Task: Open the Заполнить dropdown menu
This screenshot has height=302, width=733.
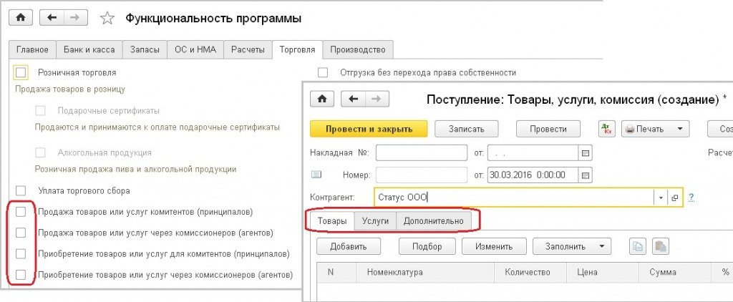Action: click(x=572, y=246)
